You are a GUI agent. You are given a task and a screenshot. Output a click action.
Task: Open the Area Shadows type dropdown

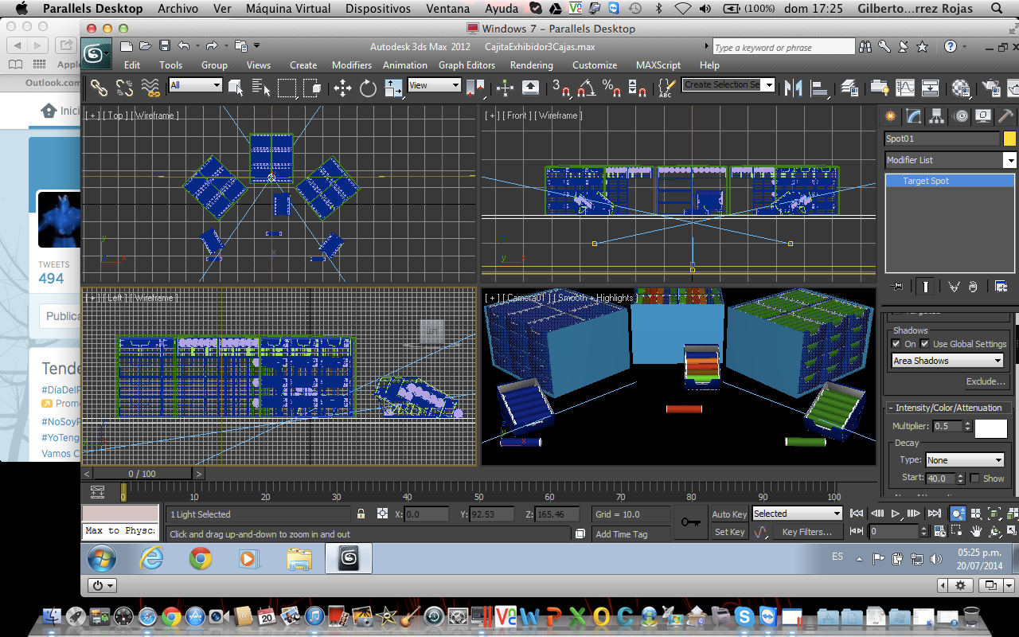click(947, 361)
